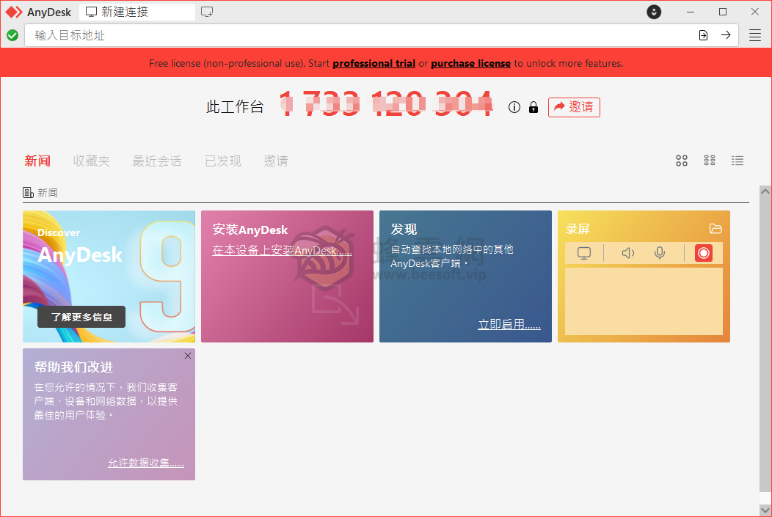
Task: Open the Discover AnyDesk 9 card
Action: click(109, 276)
